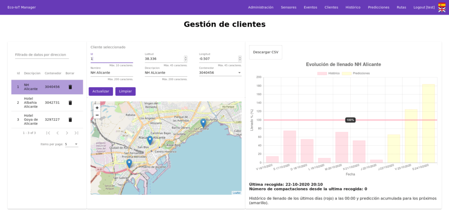Toggle Predicciones legend in chart
The image size is (449, 211).
click(356, 74)
